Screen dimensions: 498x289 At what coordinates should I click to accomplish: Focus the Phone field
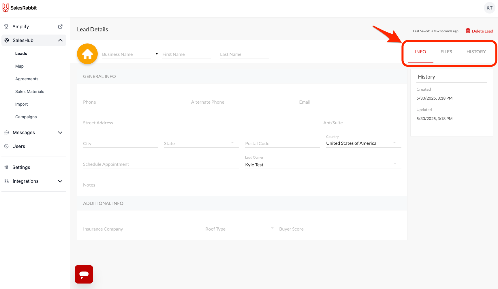(134, 102)
